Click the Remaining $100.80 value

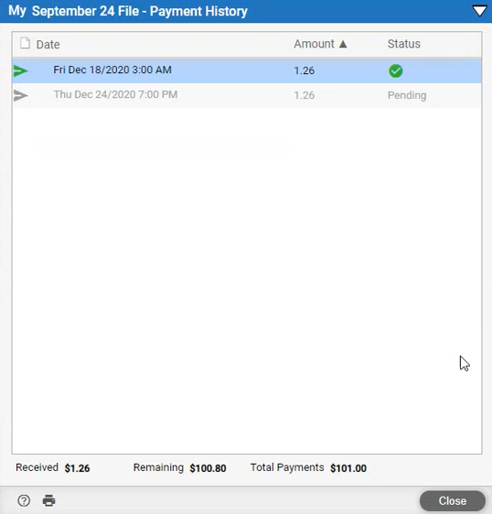[x=208, y=468]
